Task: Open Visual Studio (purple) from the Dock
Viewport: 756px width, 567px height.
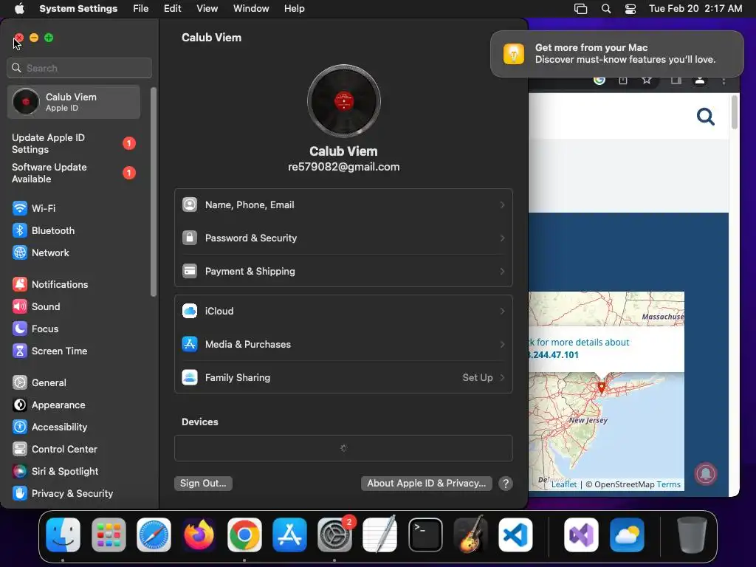Action: 582,535
